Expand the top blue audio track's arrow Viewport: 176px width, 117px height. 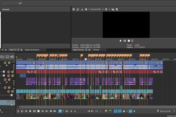(7, 65)
